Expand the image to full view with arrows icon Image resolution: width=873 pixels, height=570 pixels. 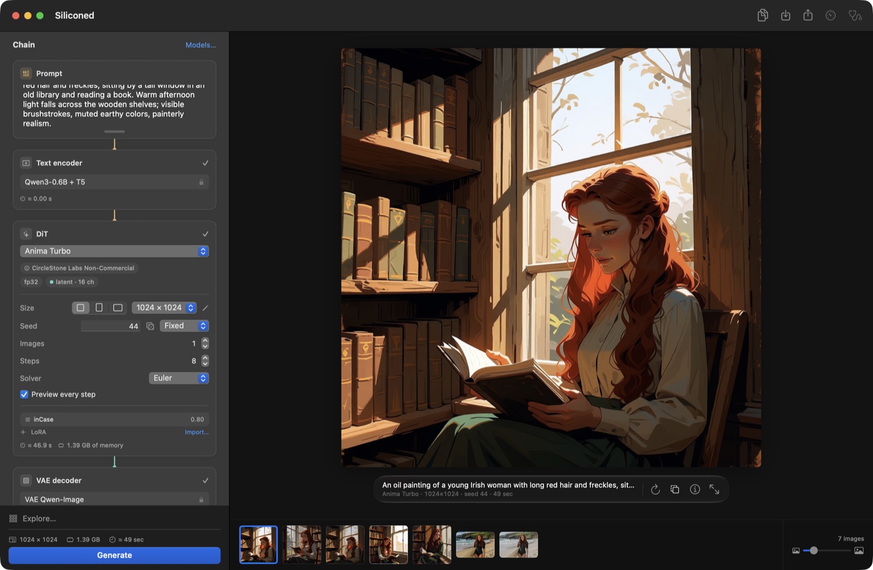pos(714,489)
